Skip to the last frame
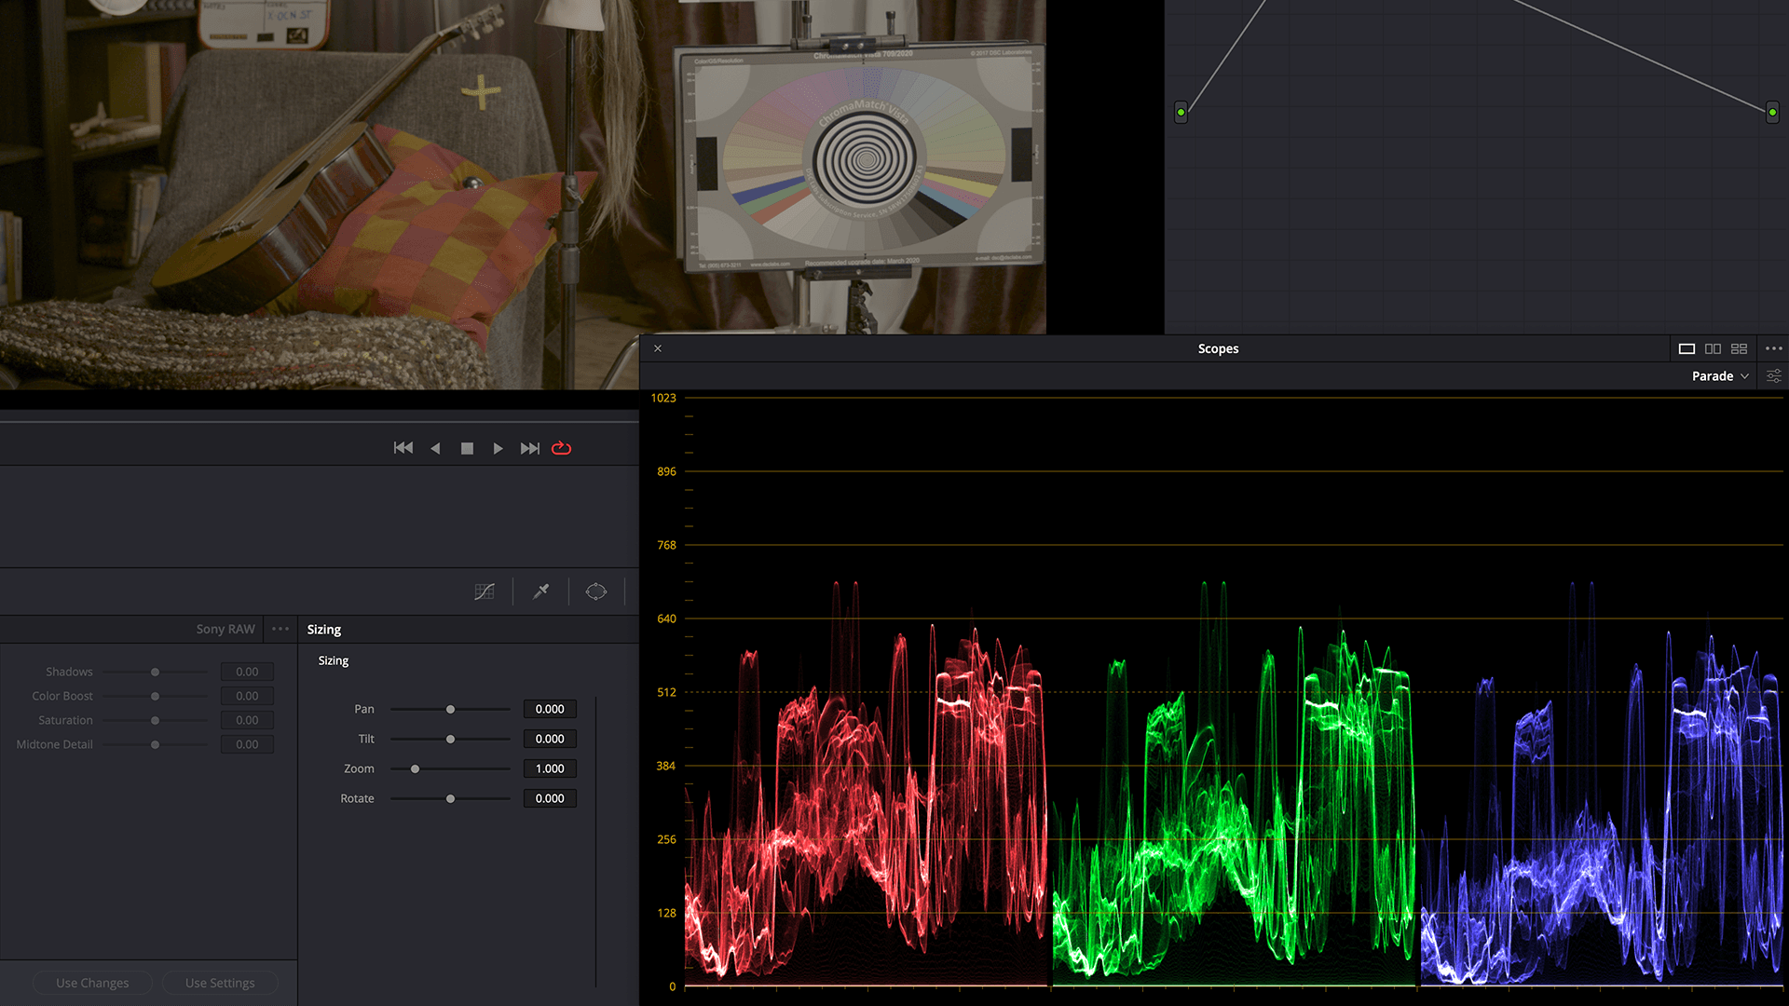Image resolution: width=1789 pixels, height=1006 pixels. coord(529,448)
